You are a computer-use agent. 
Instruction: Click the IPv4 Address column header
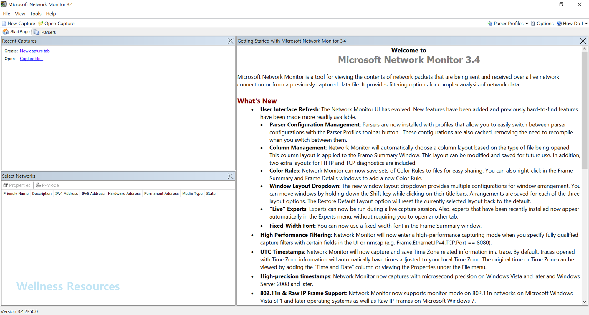tap(67, 194)
